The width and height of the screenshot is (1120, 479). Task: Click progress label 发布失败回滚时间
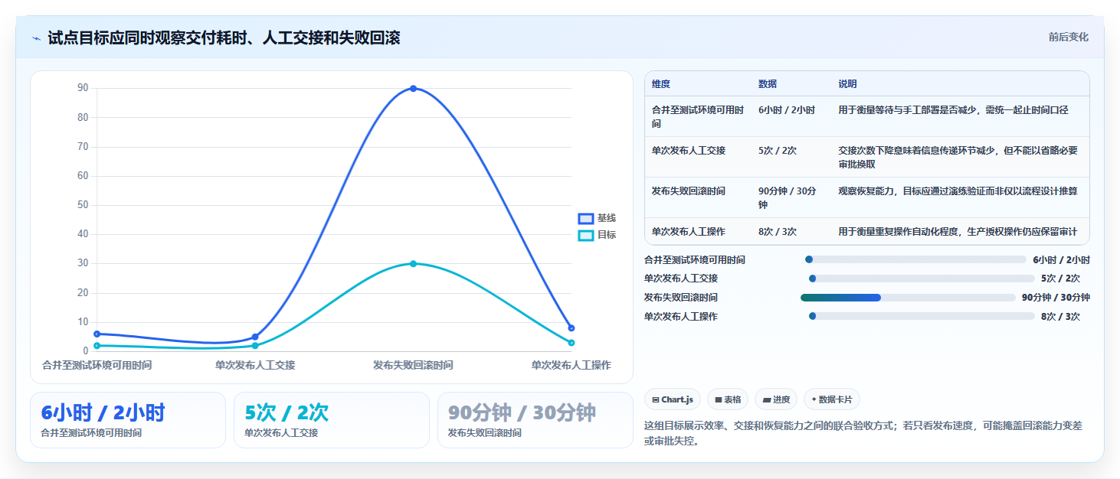[x=681, y=298]
